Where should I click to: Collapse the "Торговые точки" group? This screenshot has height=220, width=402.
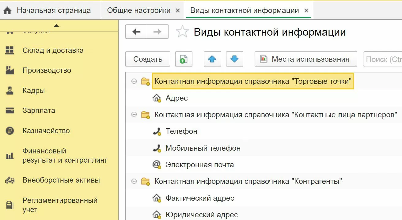(x=134, y=81)
